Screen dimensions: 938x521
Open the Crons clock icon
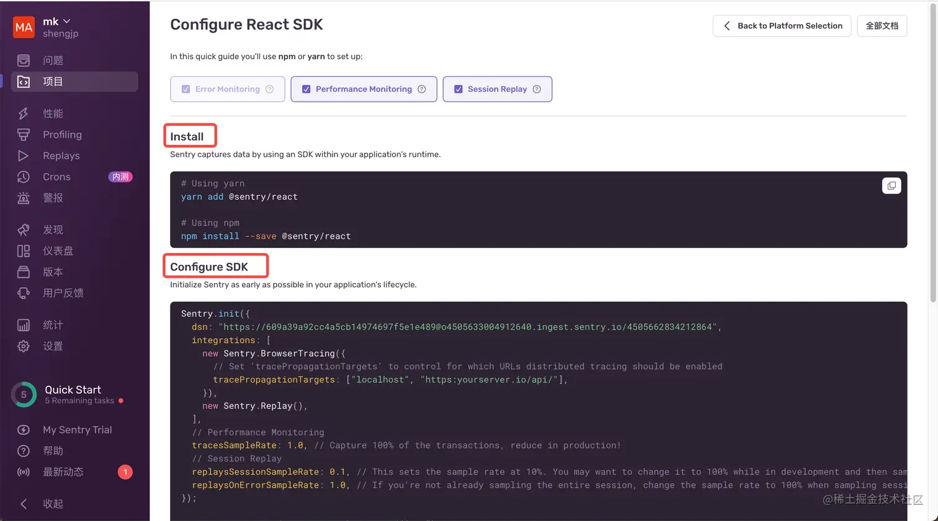pos(24,177)
